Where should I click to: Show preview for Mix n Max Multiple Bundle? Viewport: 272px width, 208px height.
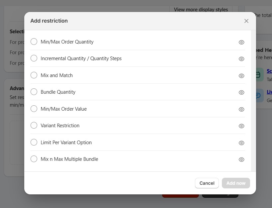[241, 159]
